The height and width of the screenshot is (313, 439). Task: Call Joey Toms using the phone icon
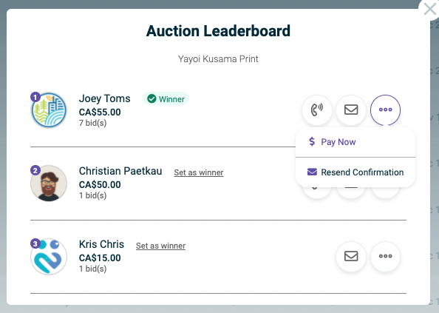317,110
